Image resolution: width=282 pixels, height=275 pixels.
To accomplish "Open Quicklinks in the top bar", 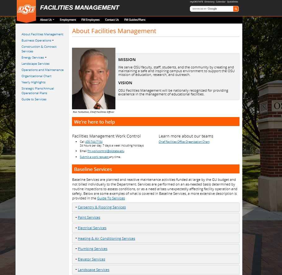I will [232, 2].
